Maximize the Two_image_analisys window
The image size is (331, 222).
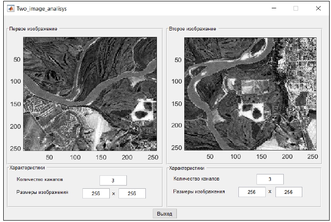tap(296, 8)
